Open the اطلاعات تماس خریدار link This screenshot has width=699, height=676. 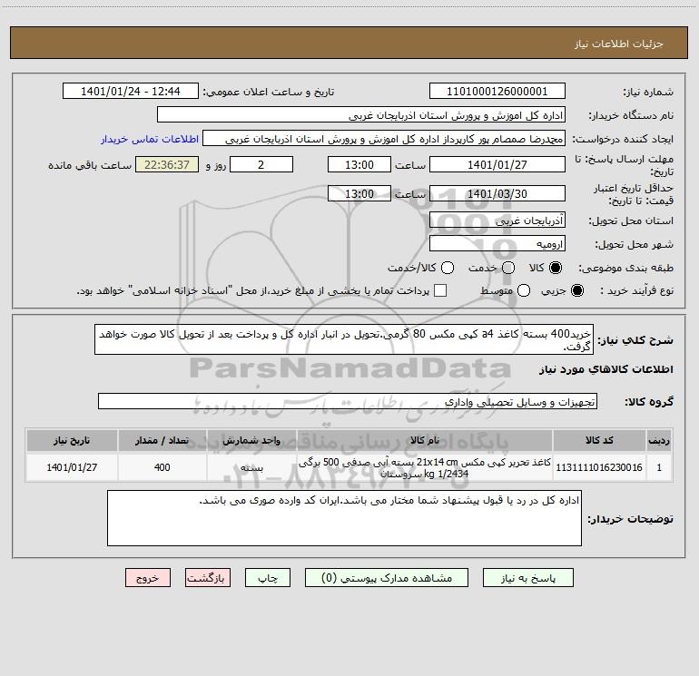150,139
